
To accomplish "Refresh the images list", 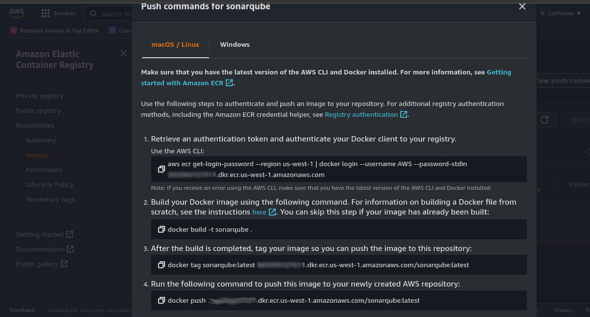I will 544,120.
